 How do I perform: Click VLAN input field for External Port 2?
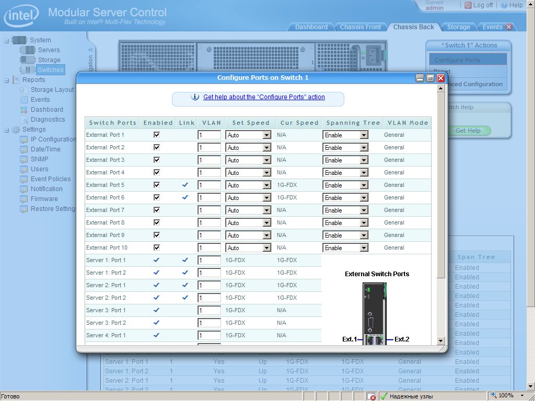[209, 148]
